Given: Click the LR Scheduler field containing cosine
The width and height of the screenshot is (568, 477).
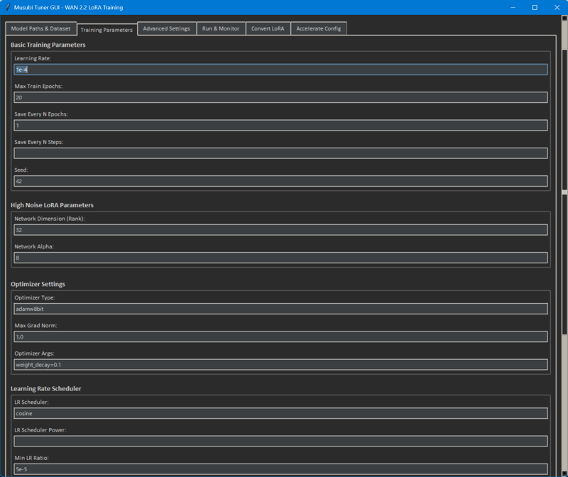Looking at the screenshot, I should click(280, 413).
